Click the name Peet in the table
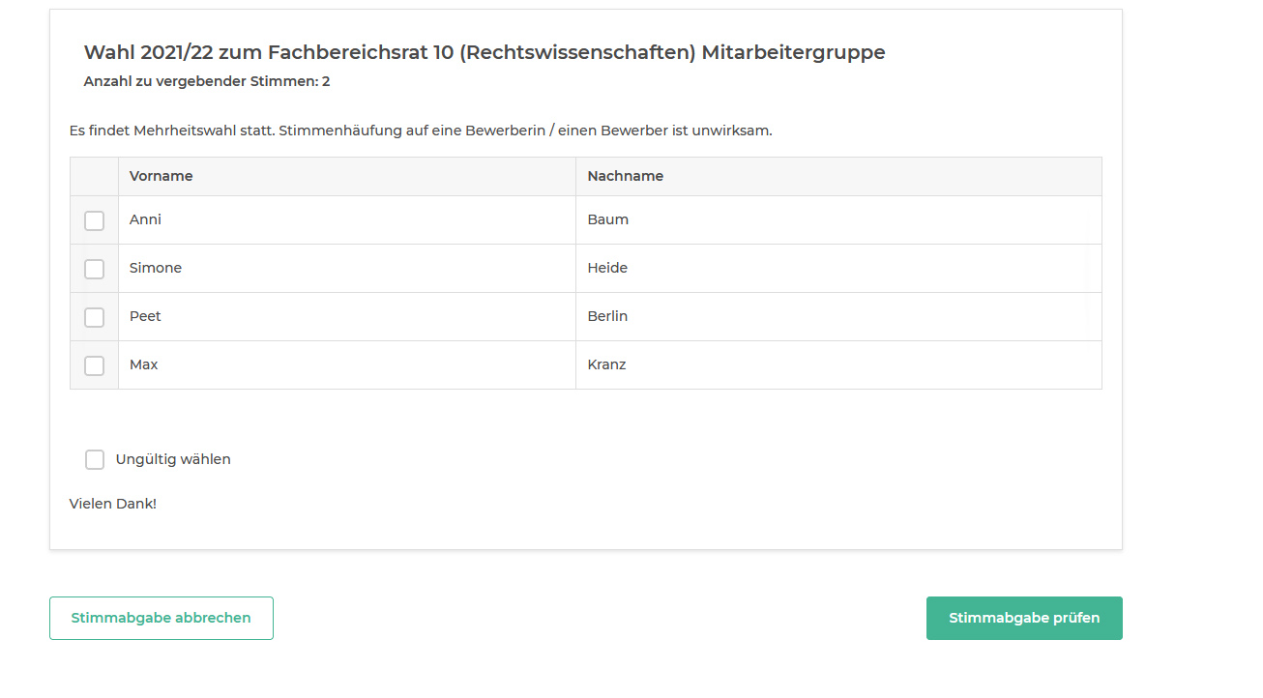 coord(145,316)
